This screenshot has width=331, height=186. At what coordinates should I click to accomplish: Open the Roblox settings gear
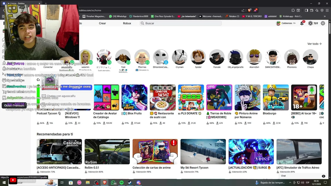[x=323, y=23]
